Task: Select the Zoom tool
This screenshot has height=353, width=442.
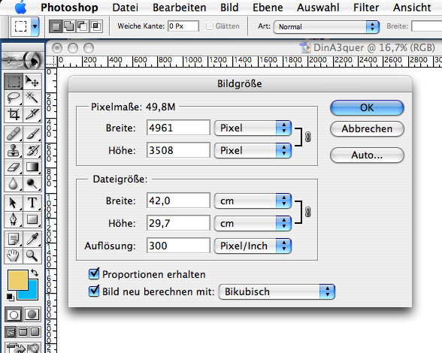Action: click(32, 255)
